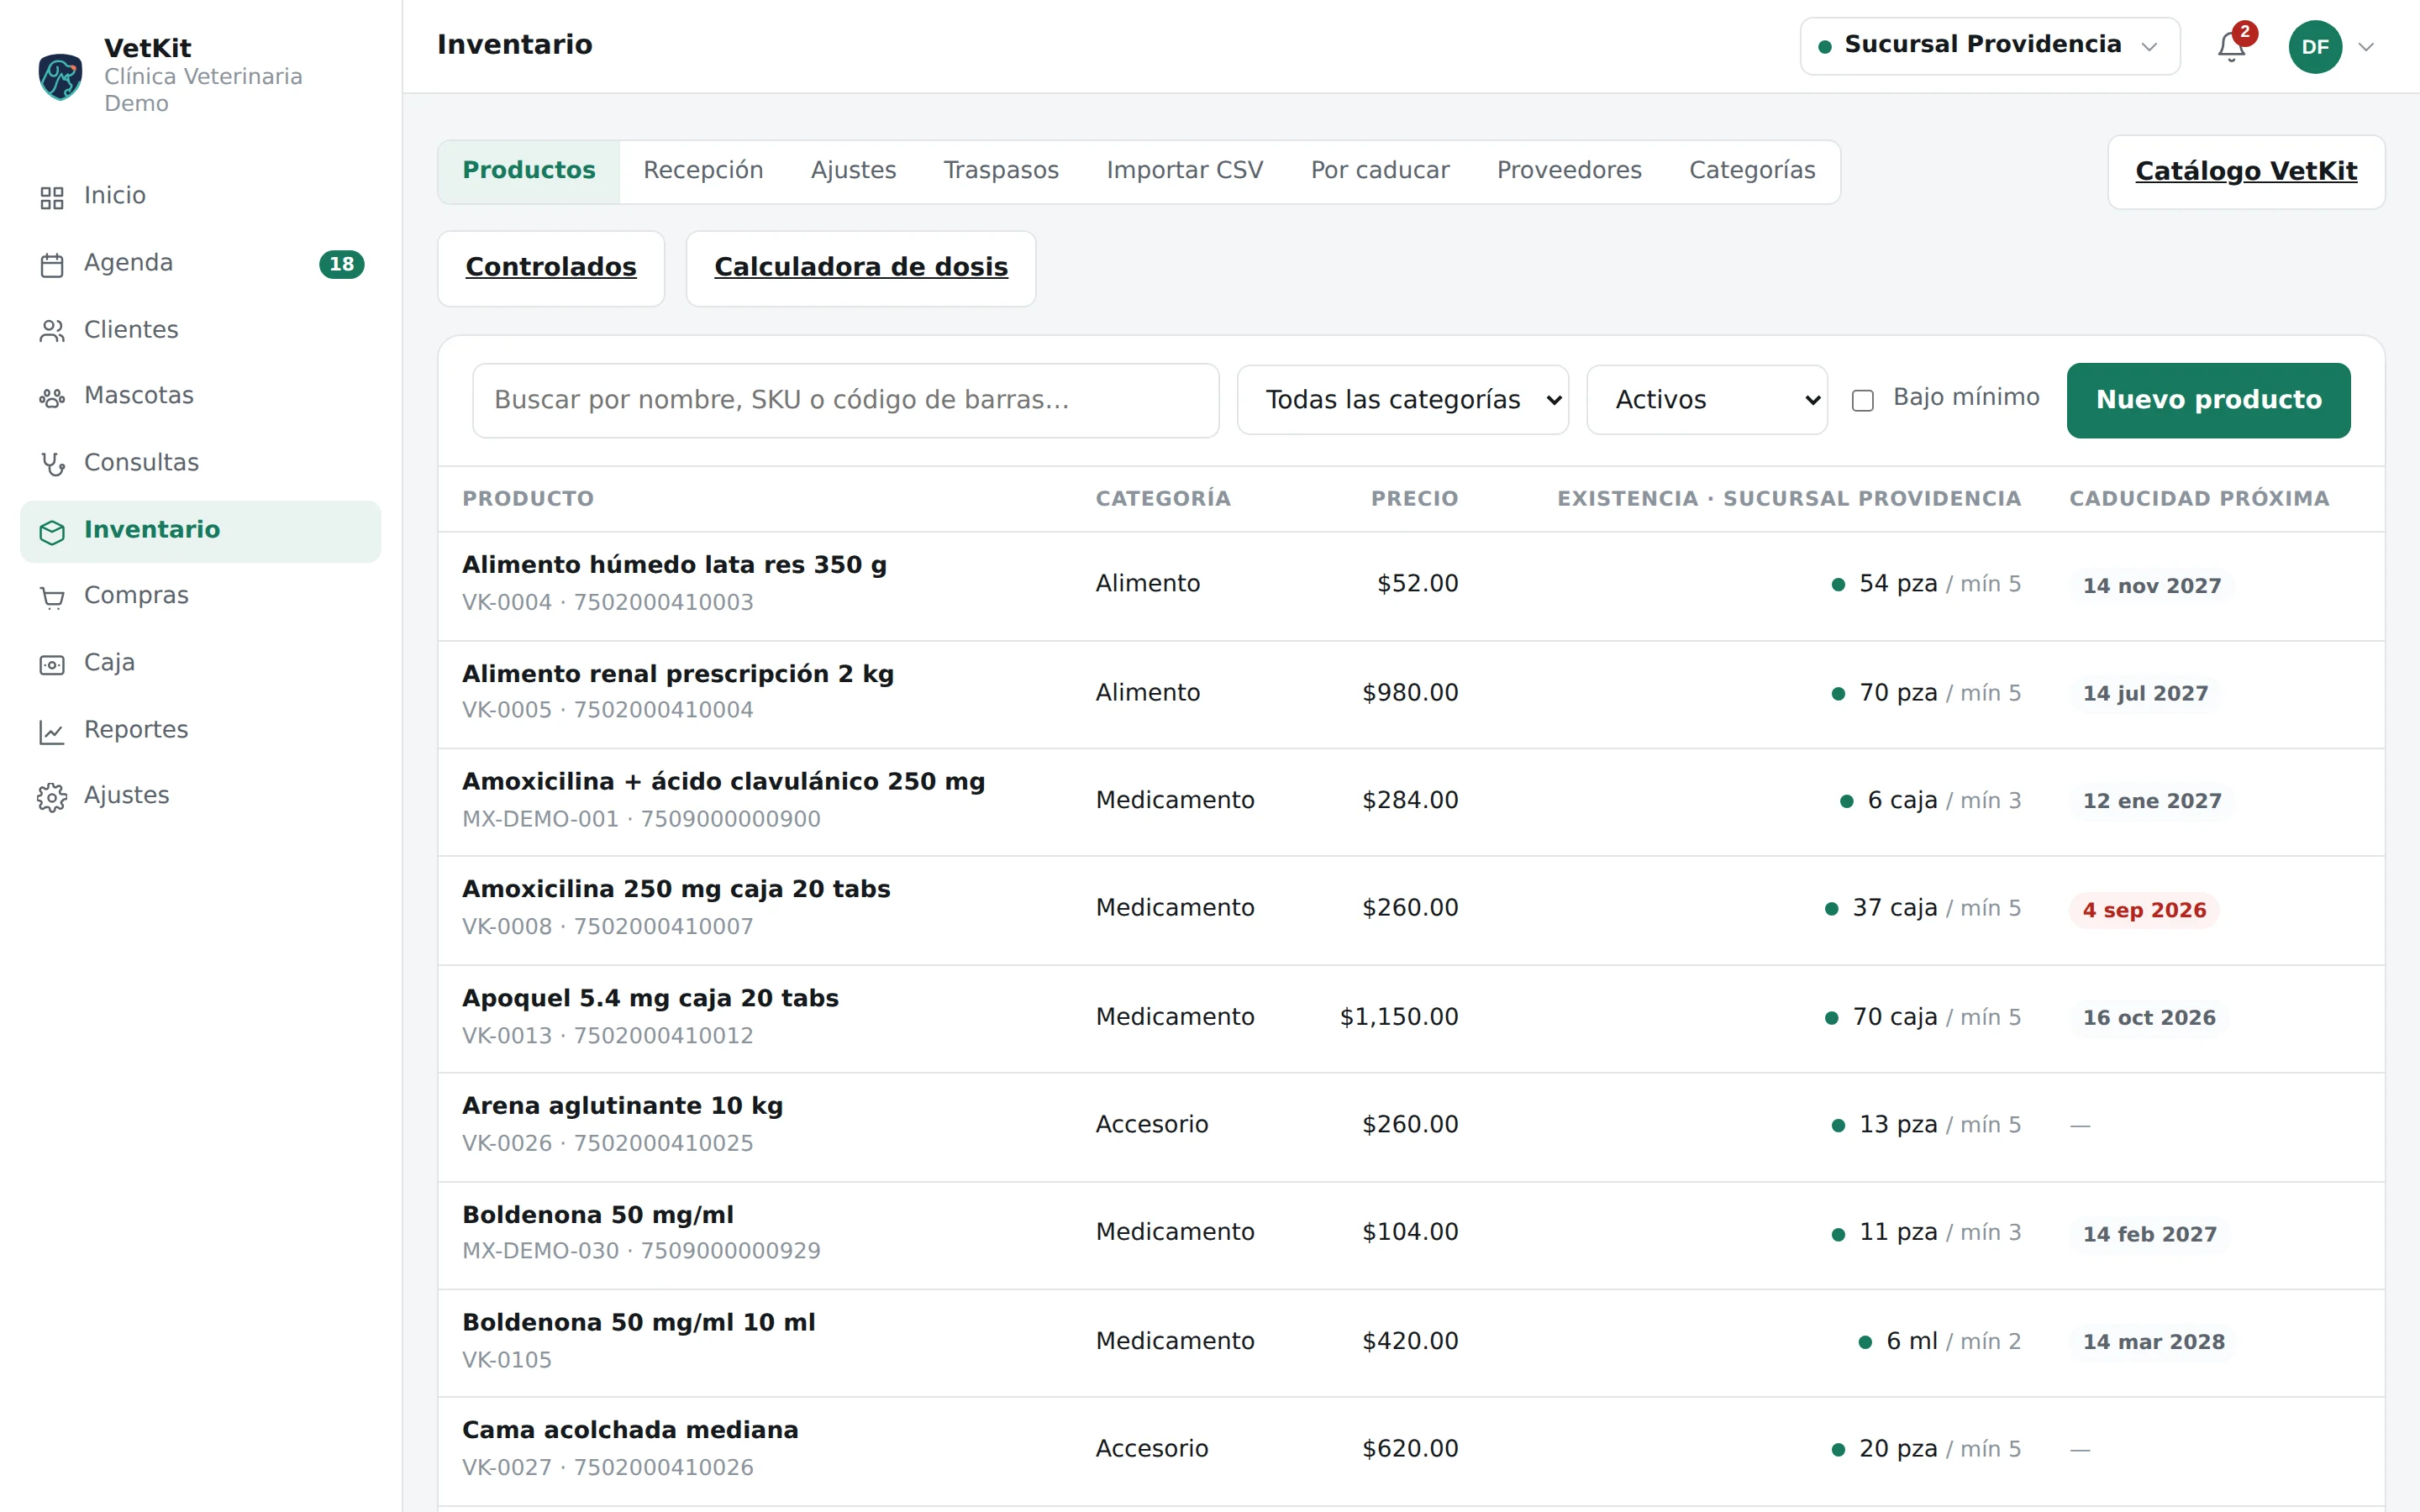Click the Compras cart icon
2420x1512 pixels.
tap(52, 597)
